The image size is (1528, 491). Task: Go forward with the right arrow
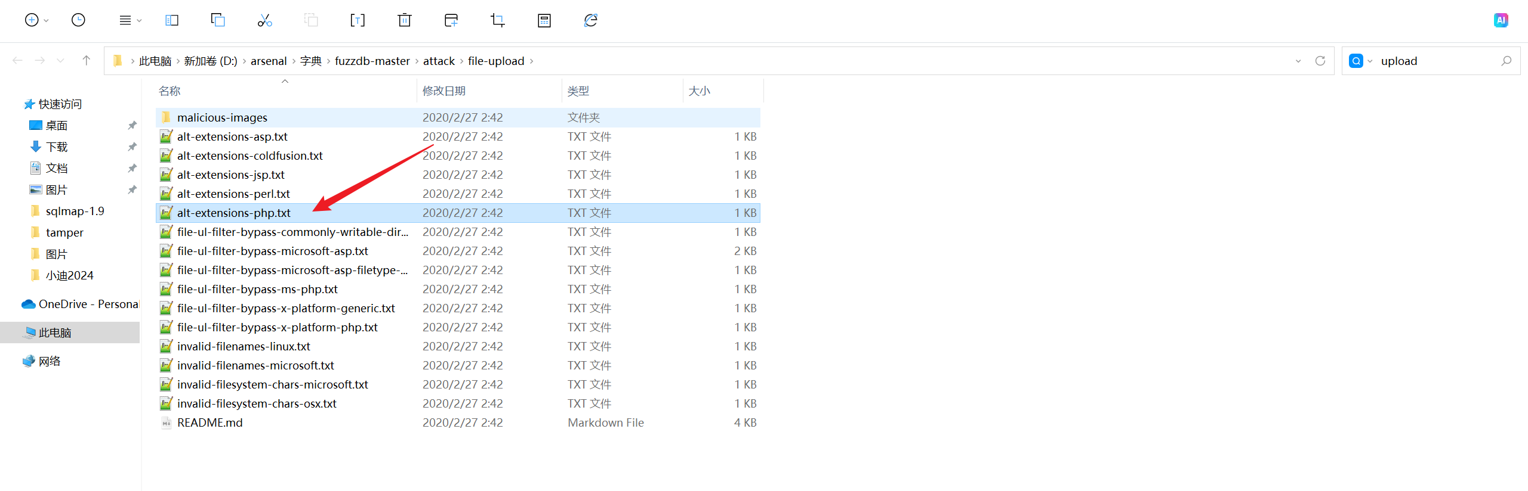[x=40, y=60]
